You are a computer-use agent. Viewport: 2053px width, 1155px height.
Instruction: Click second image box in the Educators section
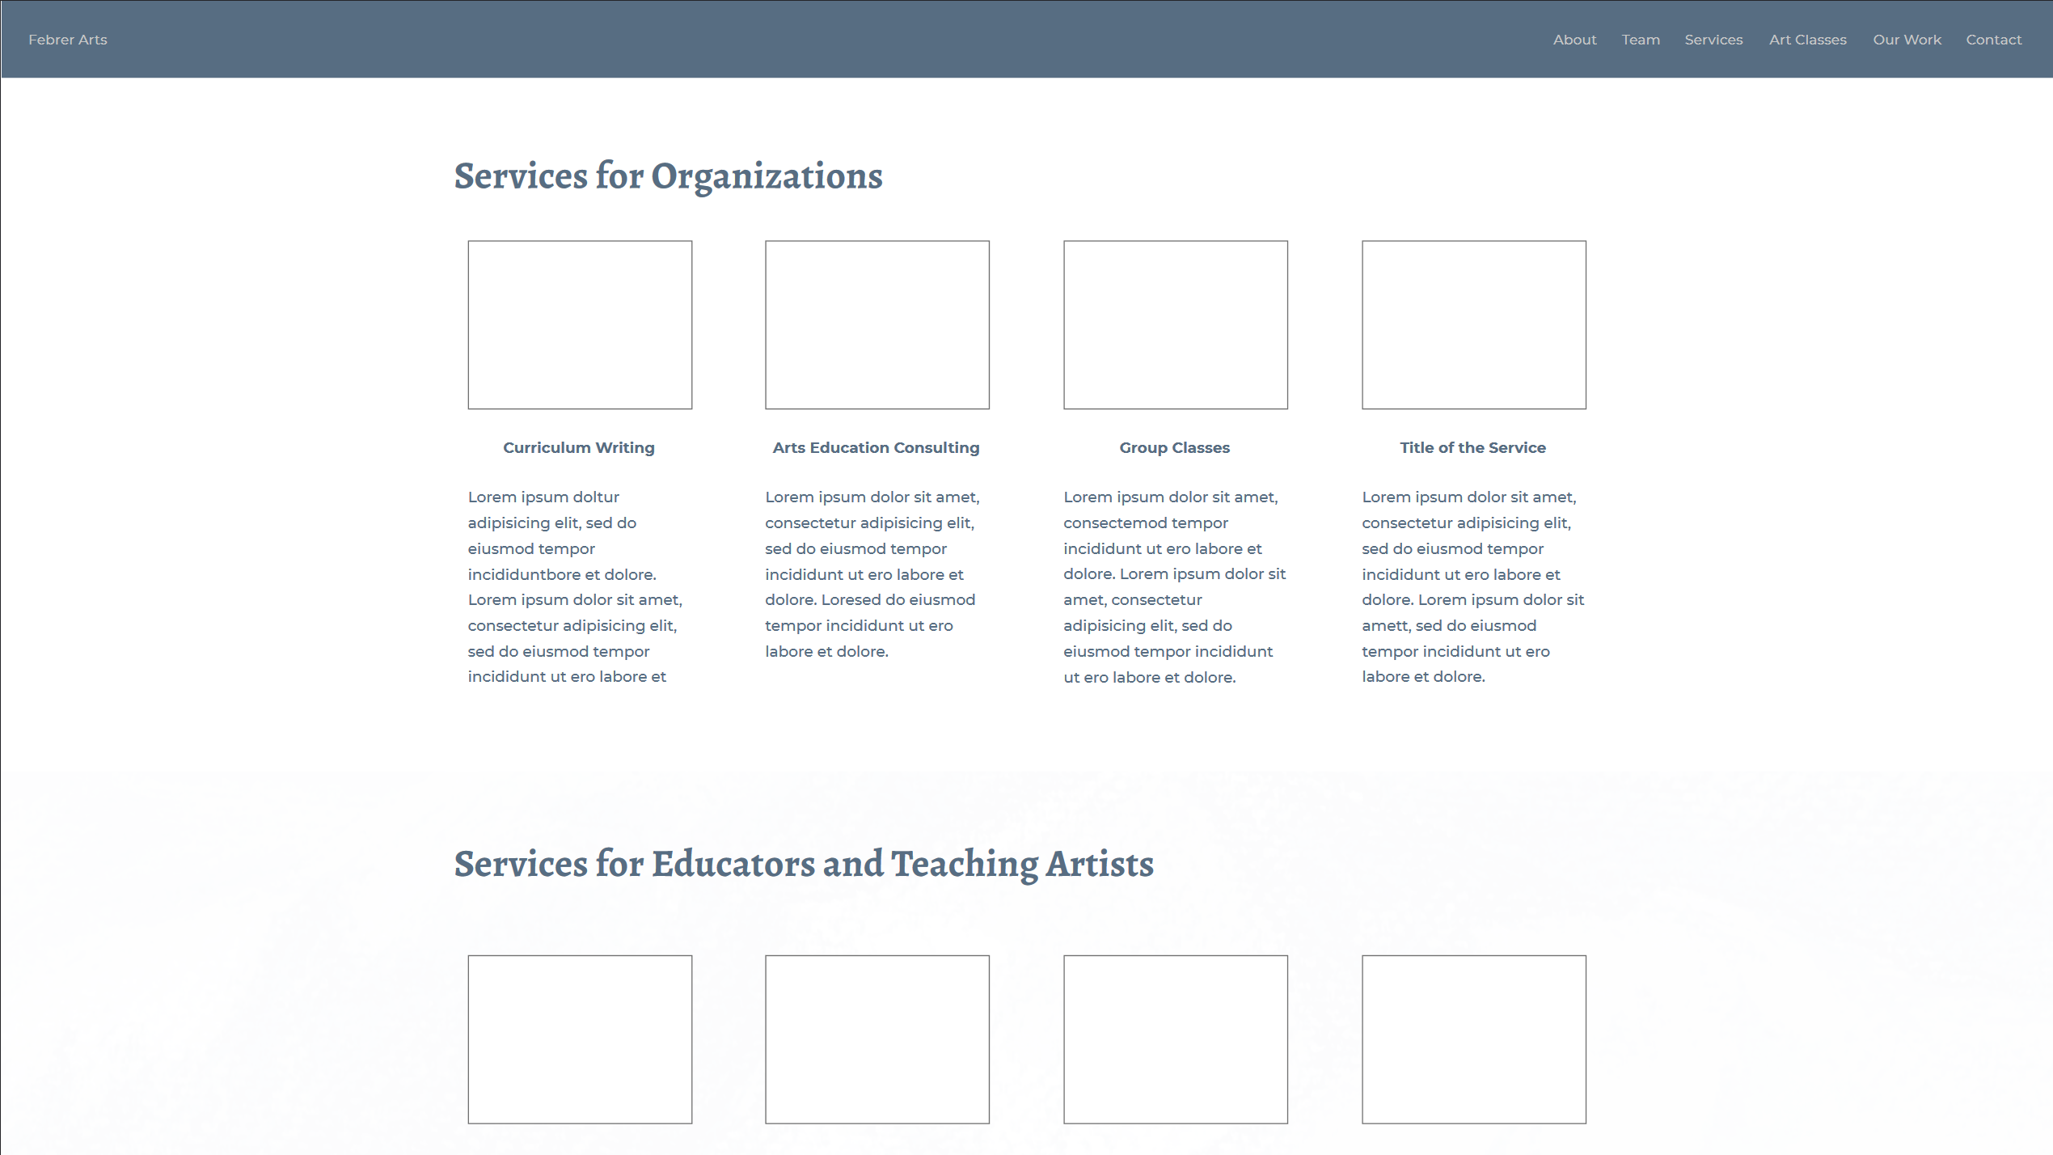point(877,1039)
